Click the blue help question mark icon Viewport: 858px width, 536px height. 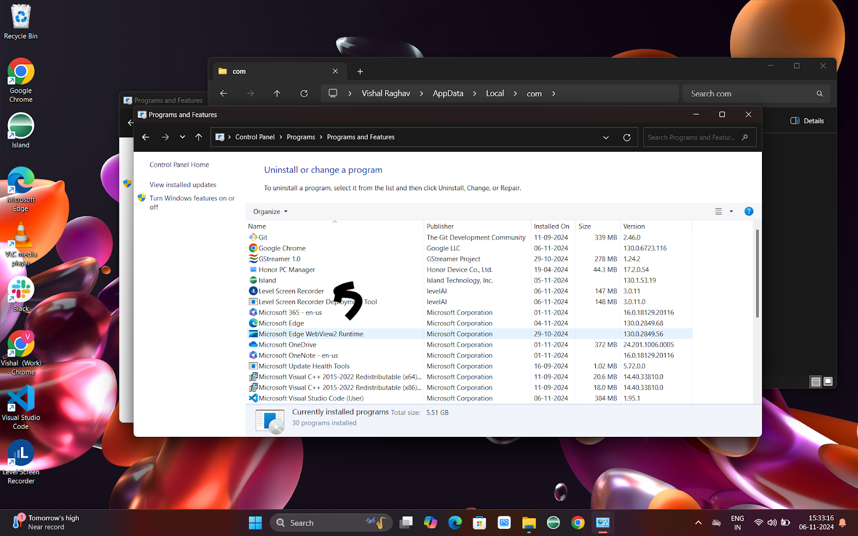749,211
